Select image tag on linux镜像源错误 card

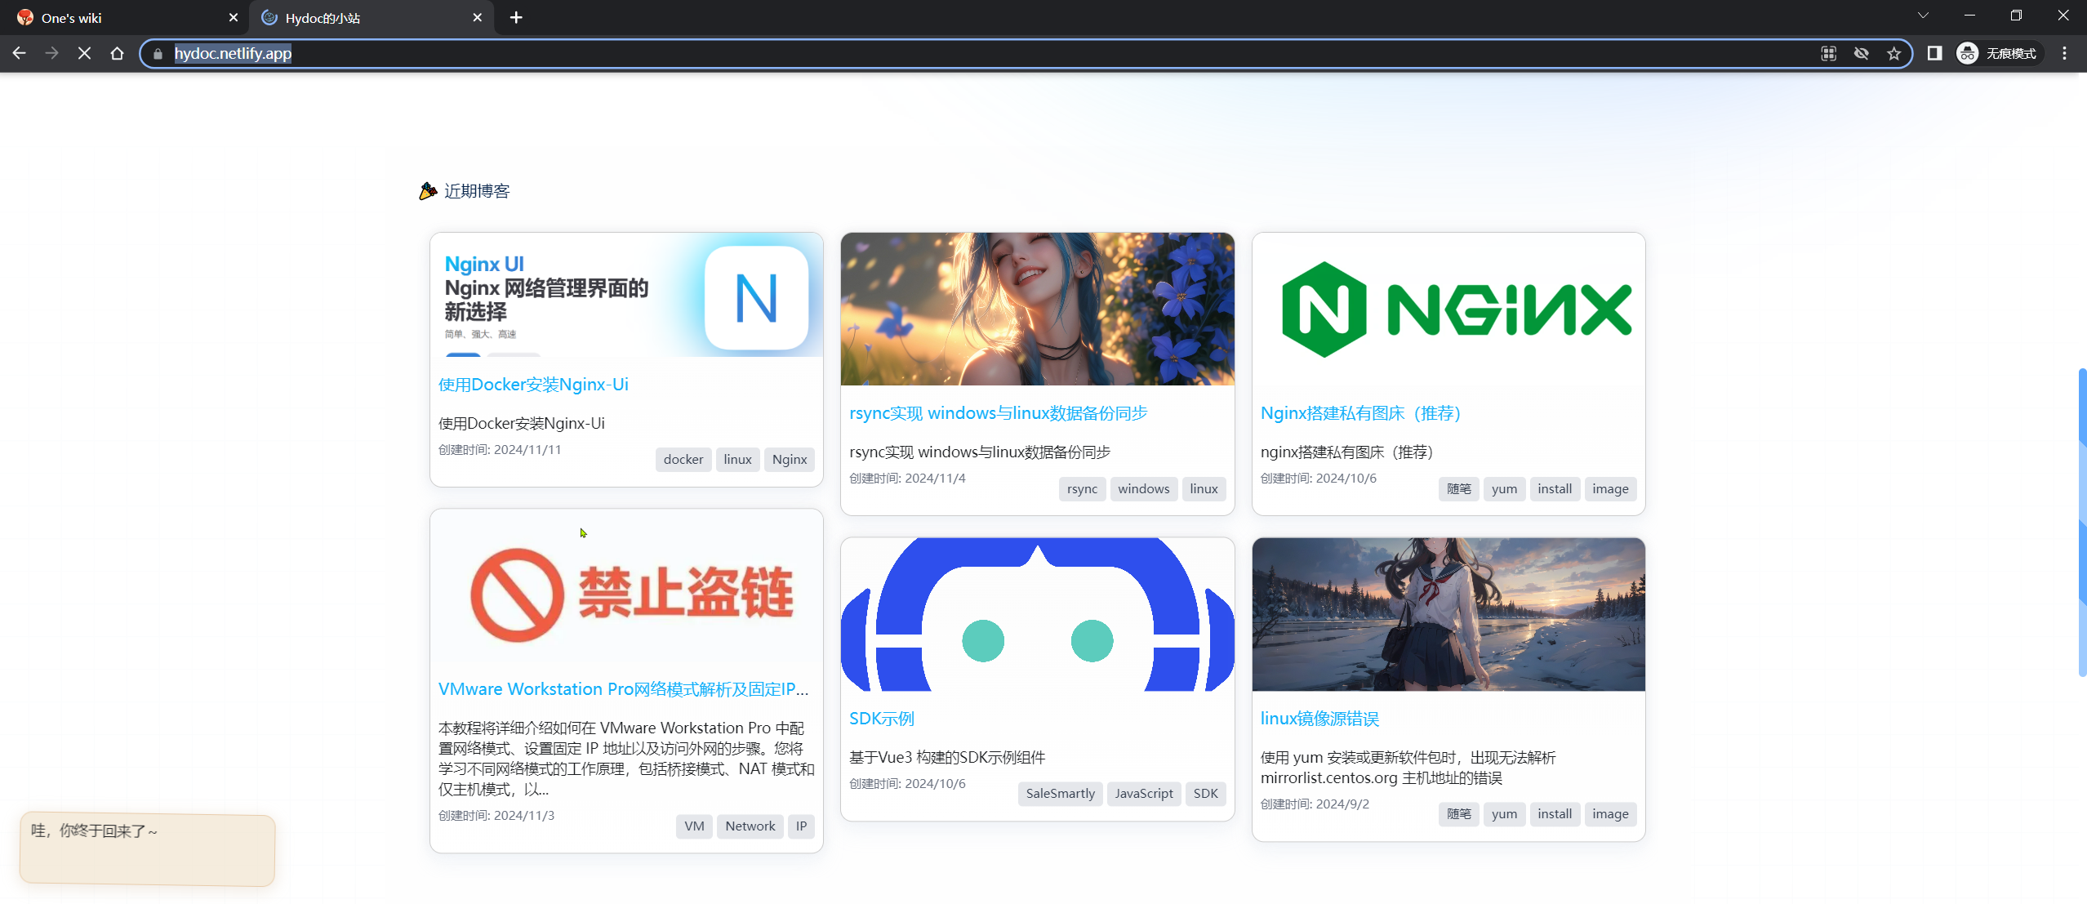click(1610, 814)
